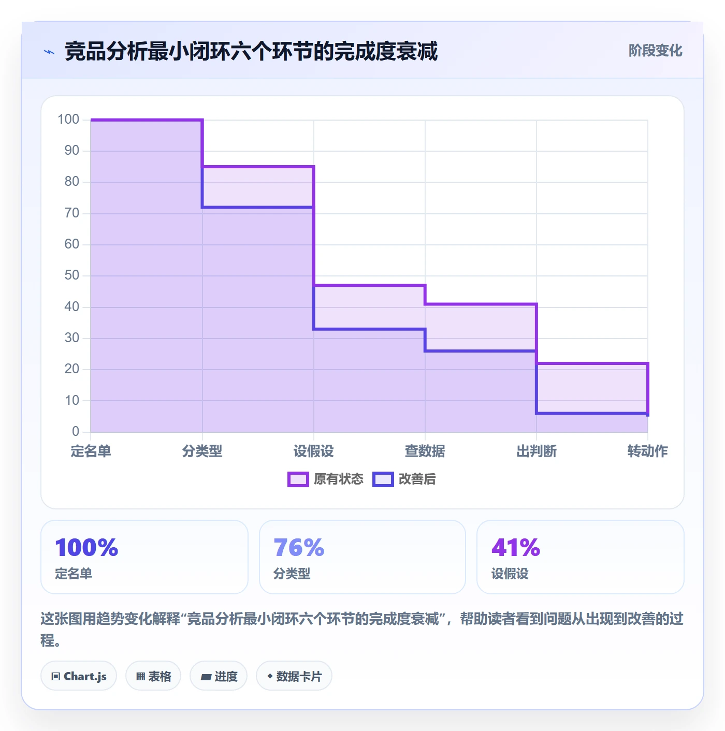Click the lightning bolt icon beside the title
This screenshot has height=731, width=725.
[x=49, y=52]
